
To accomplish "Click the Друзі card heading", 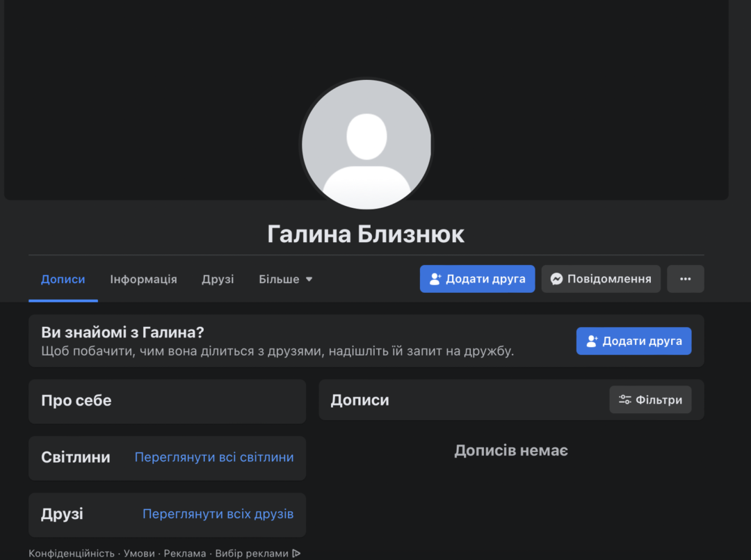I will coord(62,514).
